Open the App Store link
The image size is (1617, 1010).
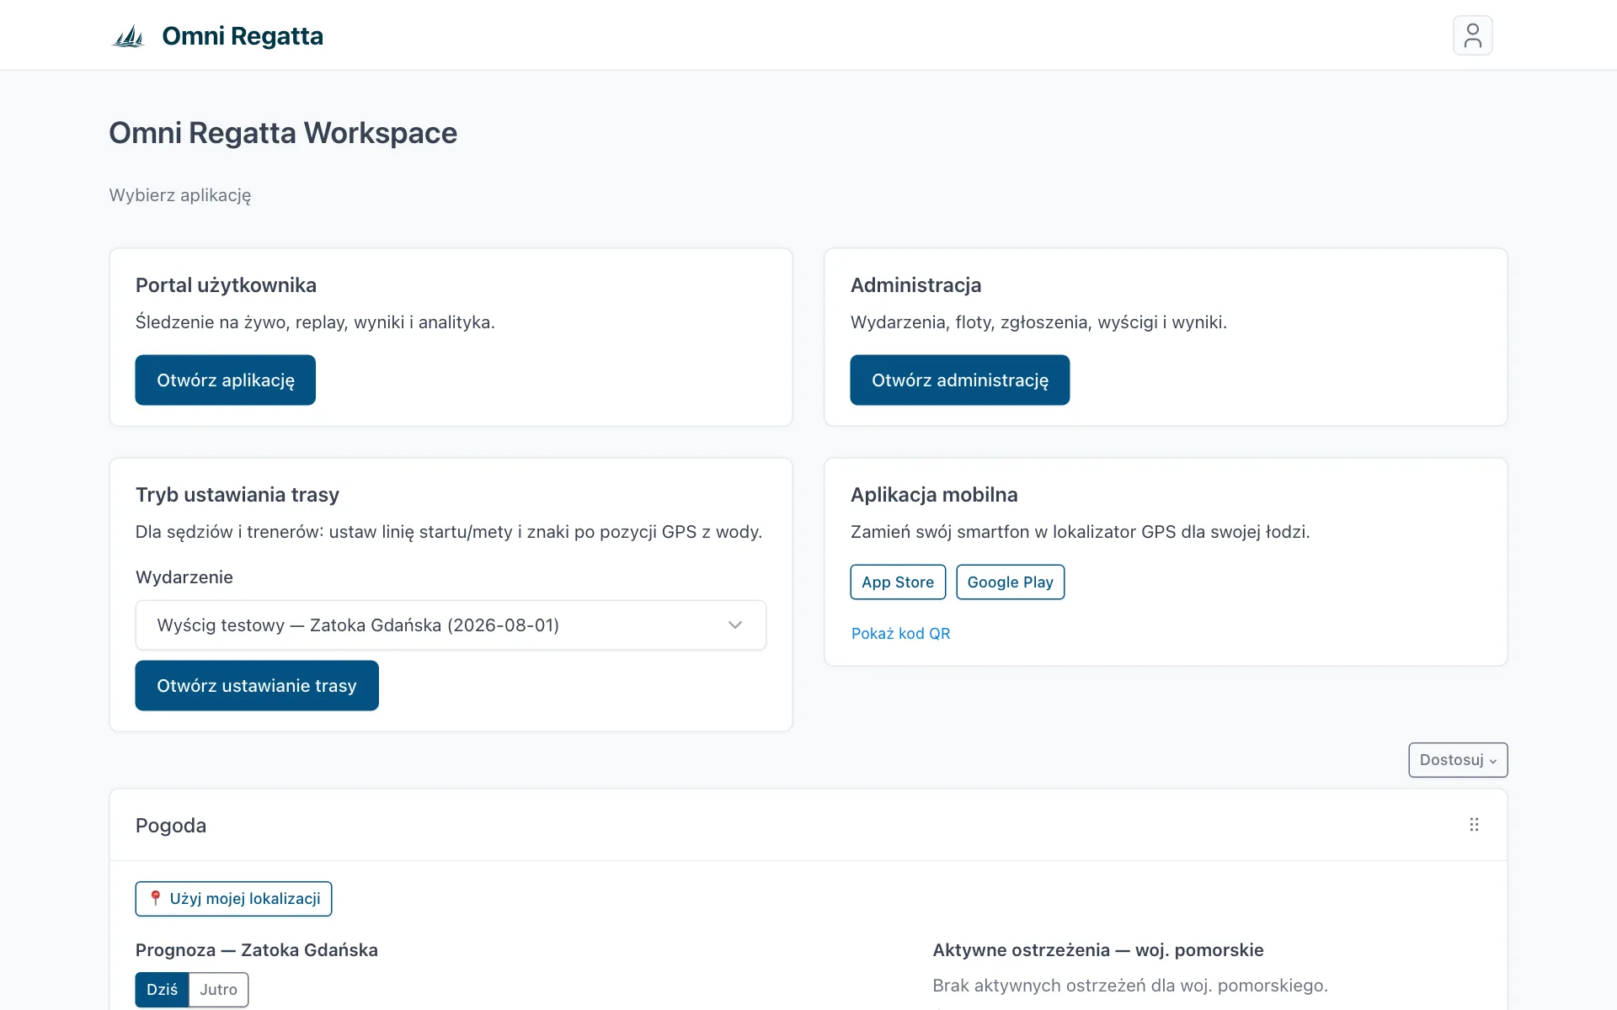(898, 582)
